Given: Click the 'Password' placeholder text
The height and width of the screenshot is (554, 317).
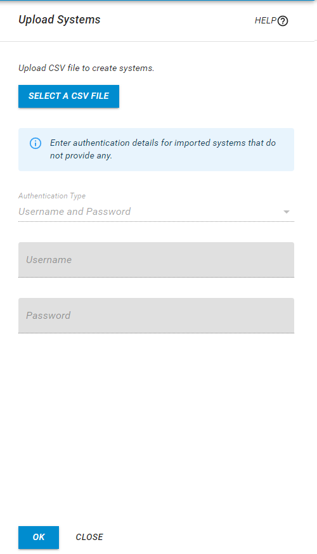Looking at the screenshot, I should 48,316.
